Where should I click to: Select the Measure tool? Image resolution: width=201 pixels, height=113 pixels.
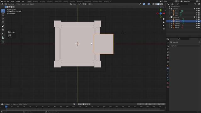(x=3, y=38)
